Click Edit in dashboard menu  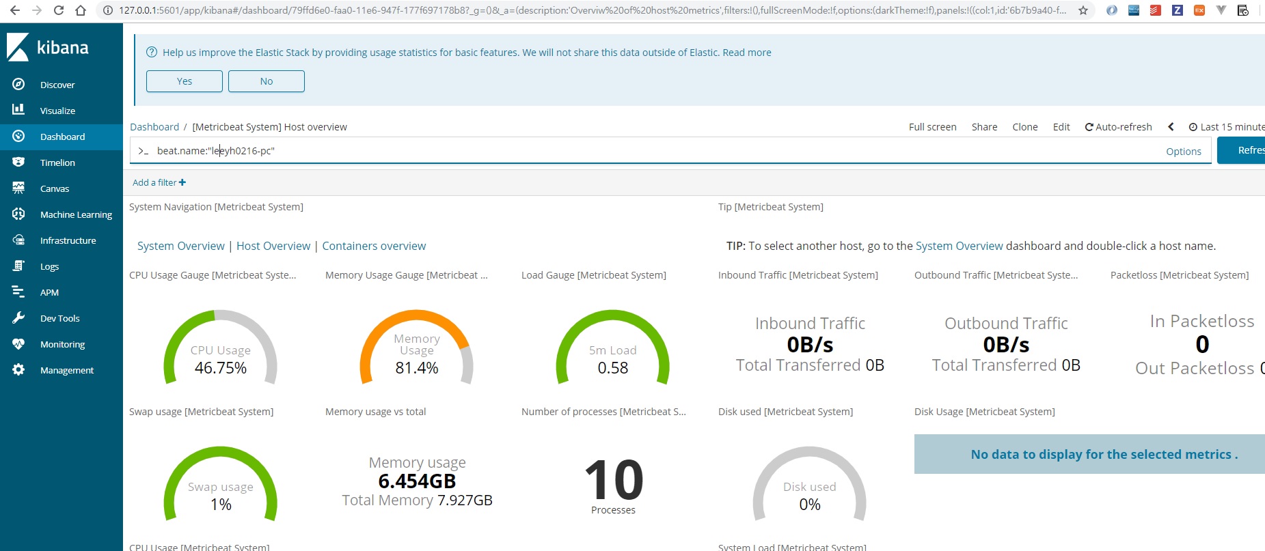coord(1061,127)
